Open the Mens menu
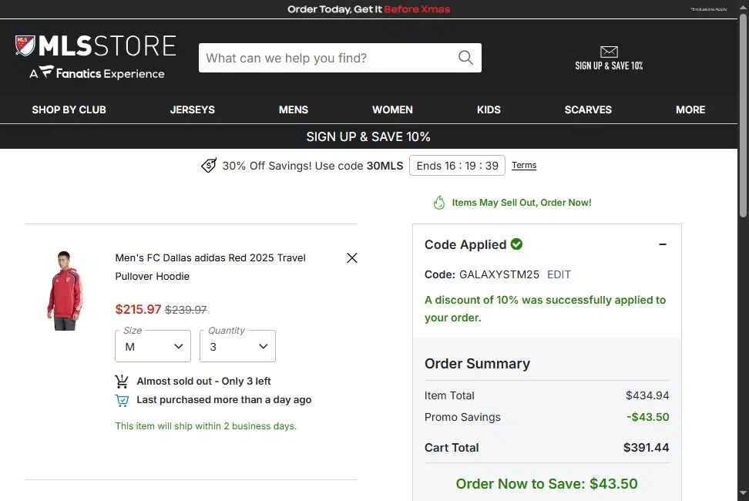The height and width of the screenshot is (501, 749). [x=294, y=110]
